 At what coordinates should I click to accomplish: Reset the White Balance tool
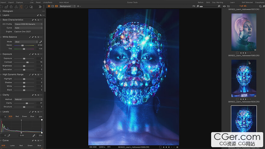click(36, 37)
